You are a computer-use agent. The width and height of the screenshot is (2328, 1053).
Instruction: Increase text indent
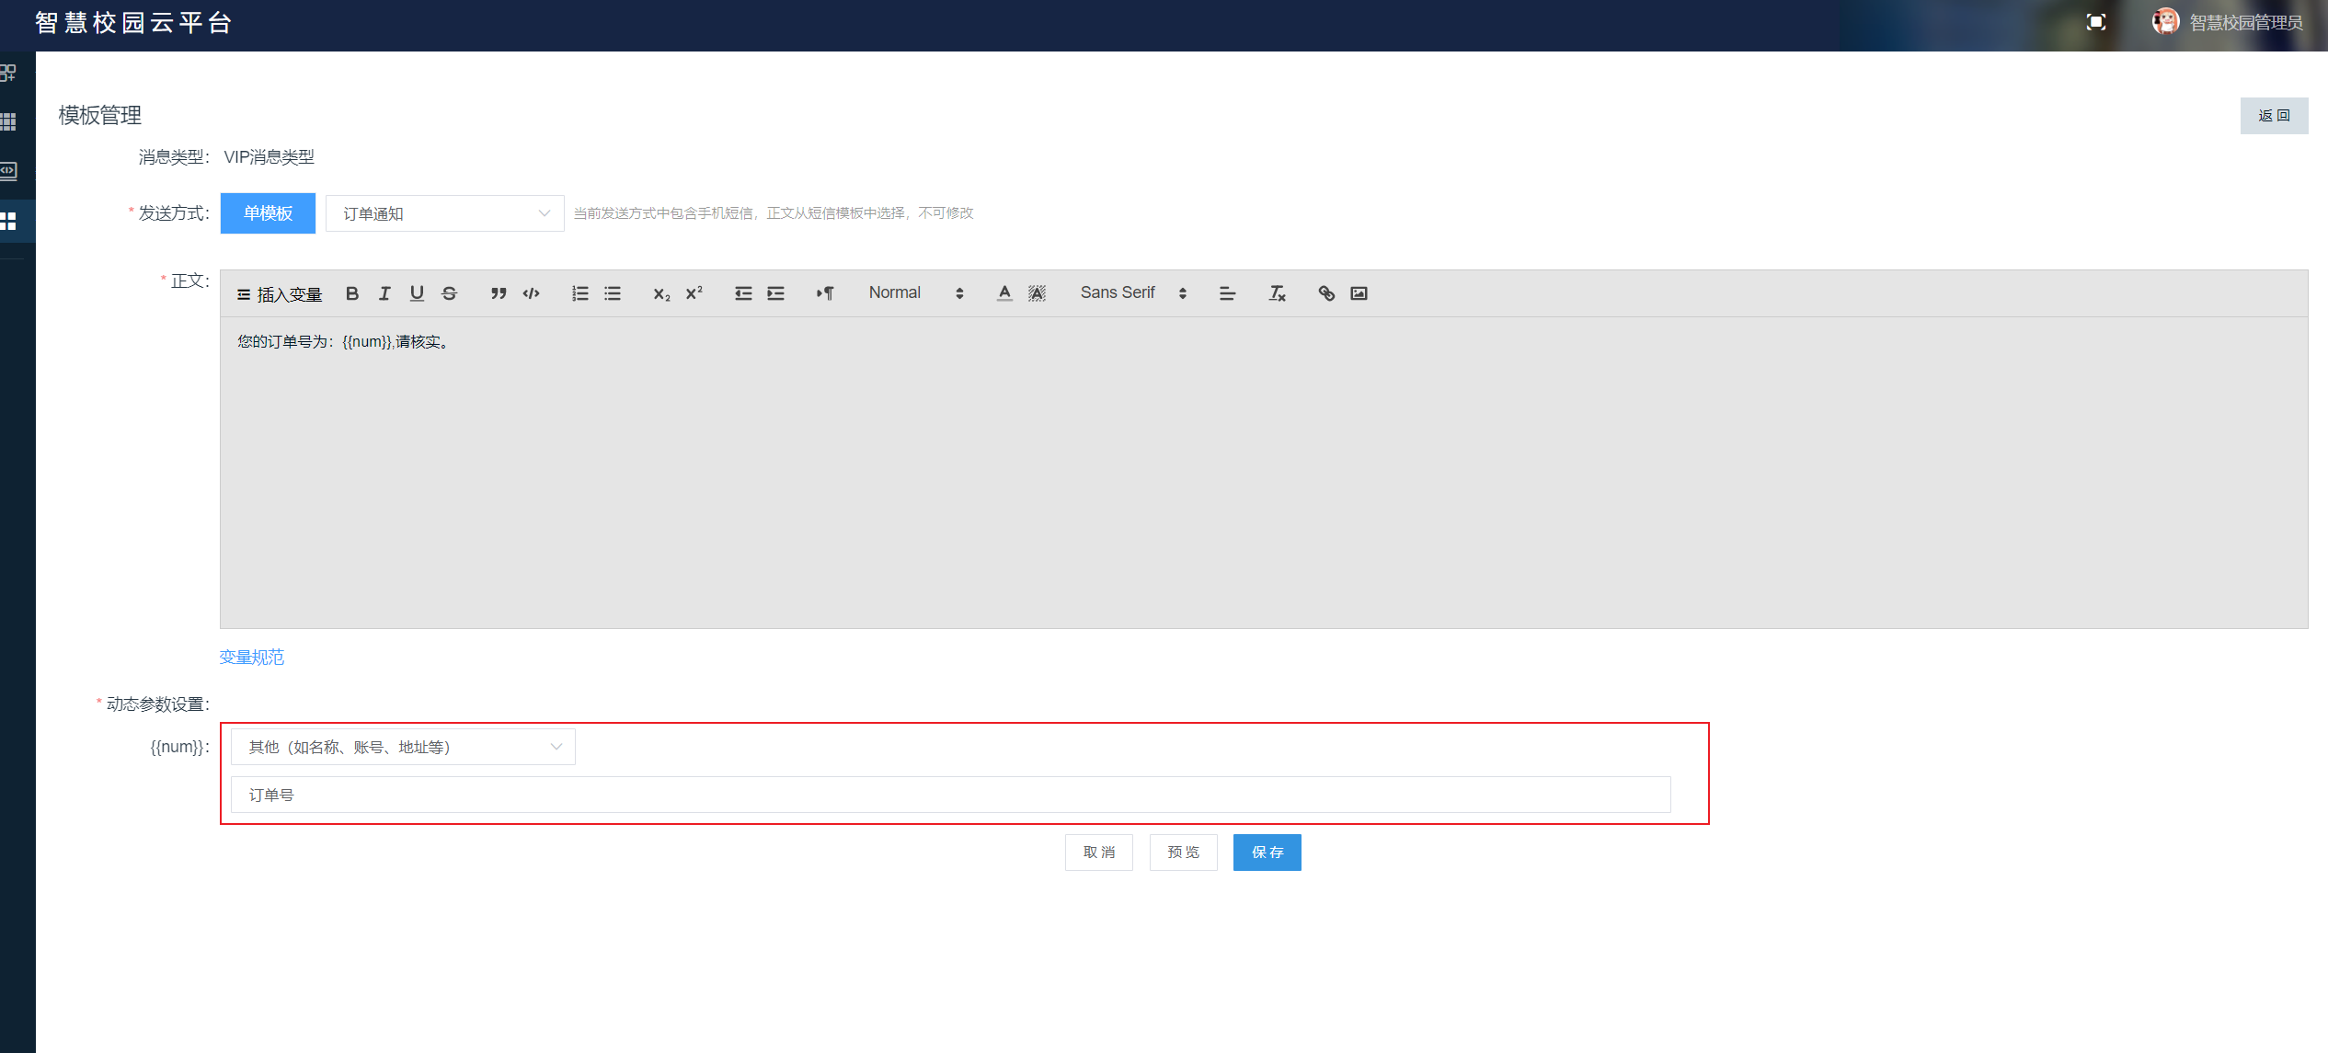[x=776, y=293]
